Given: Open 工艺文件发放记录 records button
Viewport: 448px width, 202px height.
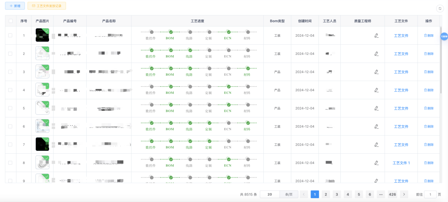Looking at the screenshot, I should click(x=46, y=6).
